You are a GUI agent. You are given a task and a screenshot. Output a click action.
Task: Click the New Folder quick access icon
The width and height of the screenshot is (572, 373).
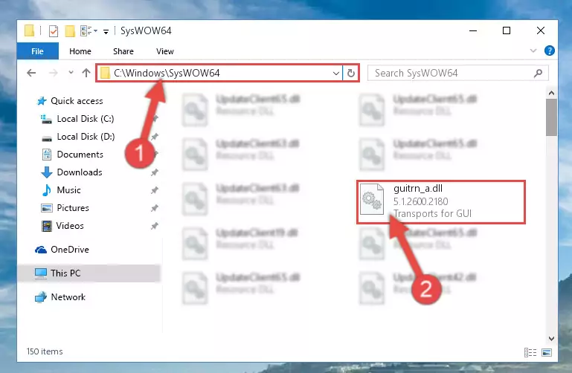(70, 31)
